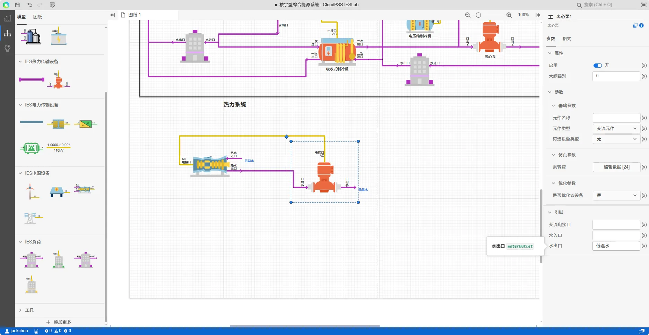Open the results chart sidebar icon
Screen dimensions: 649x335
(7, 18)
